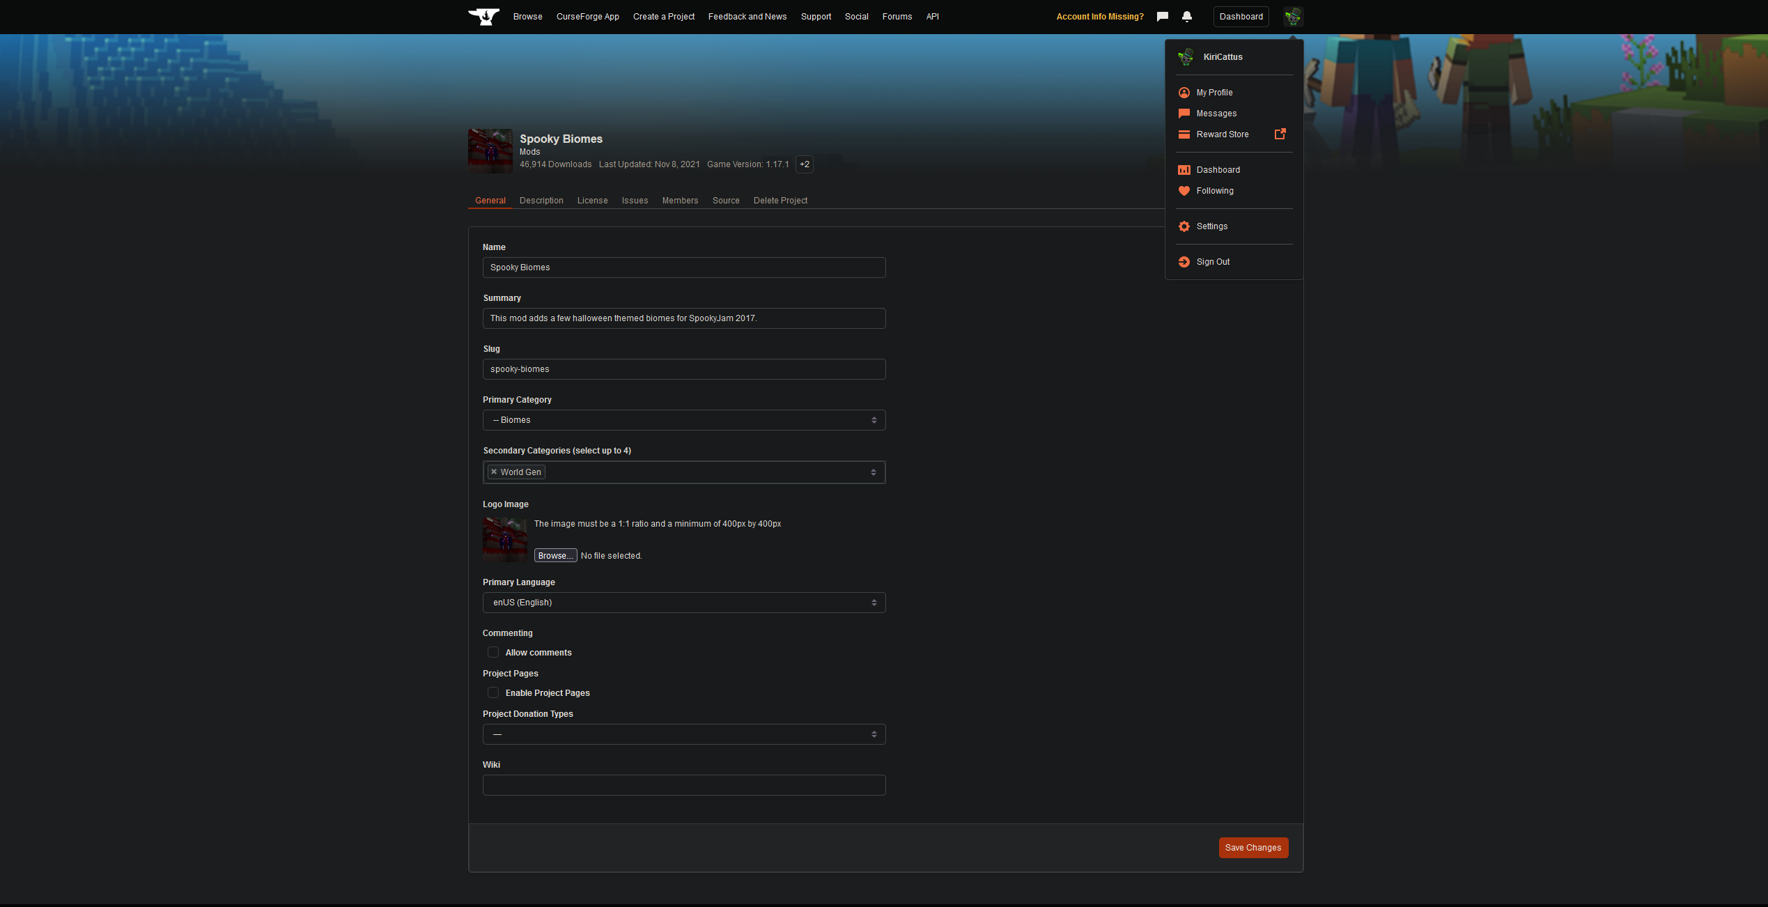
Task: Click the Settings gear icon in menu
Action: pos(1184,226)
